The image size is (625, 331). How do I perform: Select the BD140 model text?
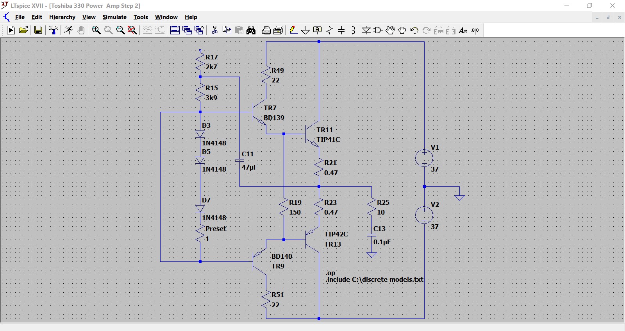coord(282,256)
